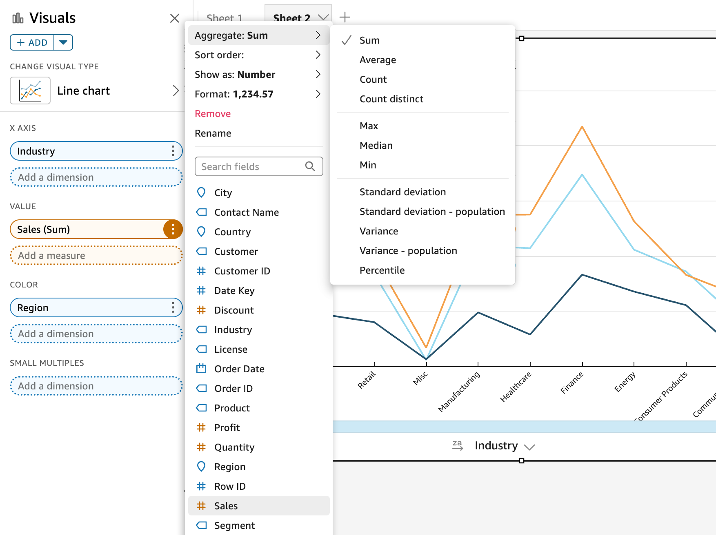Click Remove to delete the Sales field
This screenshot has height=535, width=716.
212,113
